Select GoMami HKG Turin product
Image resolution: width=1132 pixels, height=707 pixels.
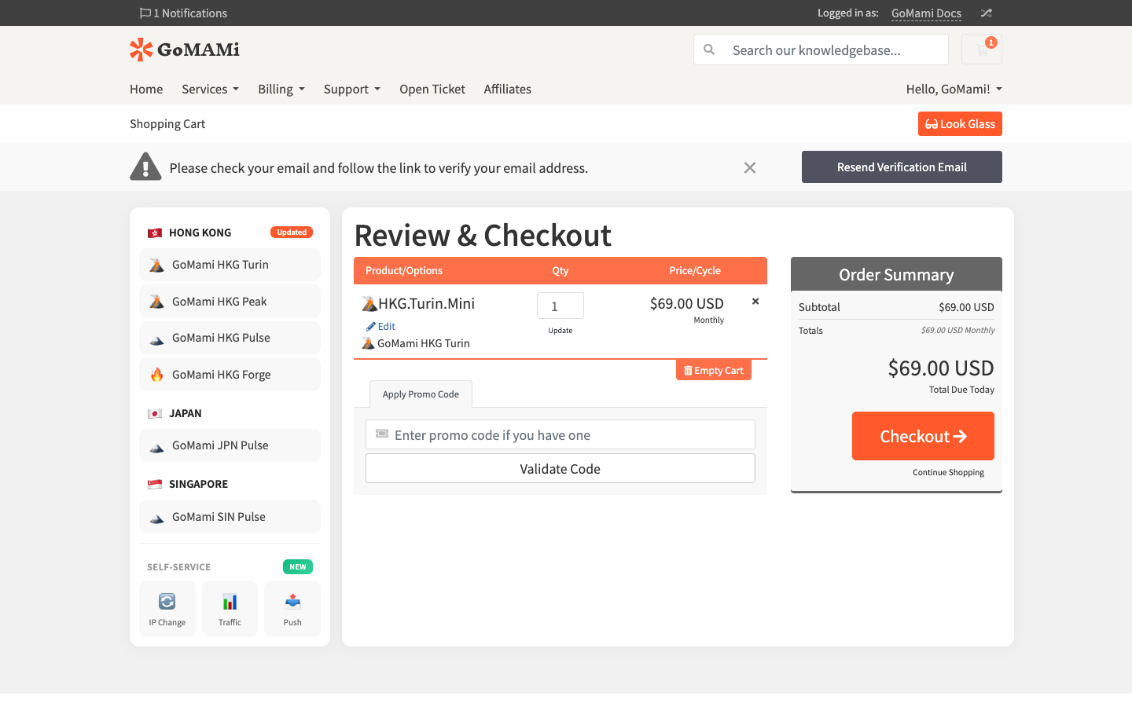(x=230, y=265)
